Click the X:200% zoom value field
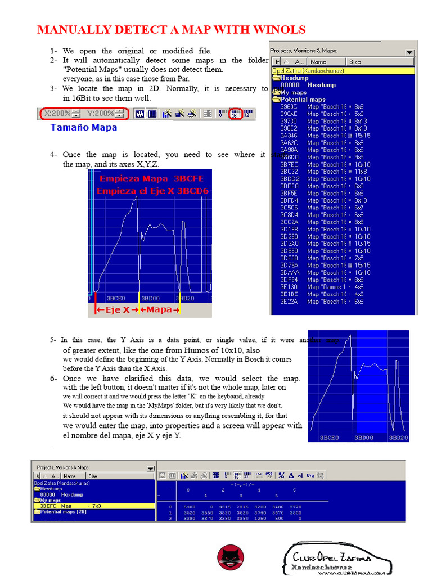The image size is (432, 576). point(57,114)
